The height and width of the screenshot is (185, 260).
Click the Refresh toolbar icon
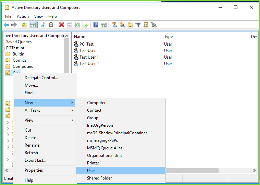click(x=77, y=25)
